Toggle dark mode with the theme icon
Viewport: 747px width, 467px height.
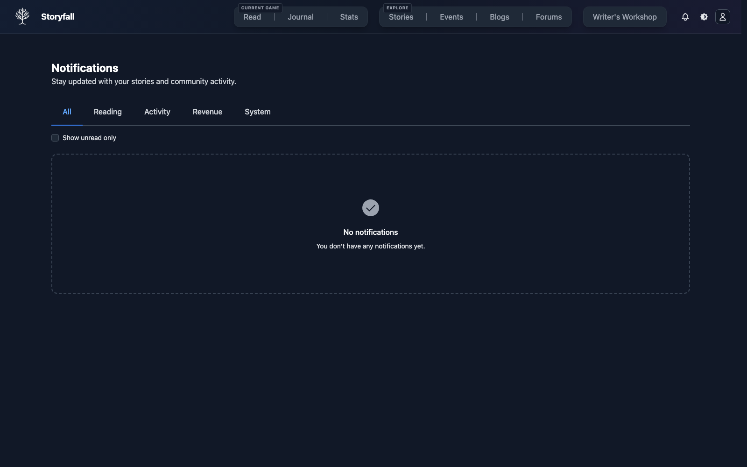pos(704,17)
